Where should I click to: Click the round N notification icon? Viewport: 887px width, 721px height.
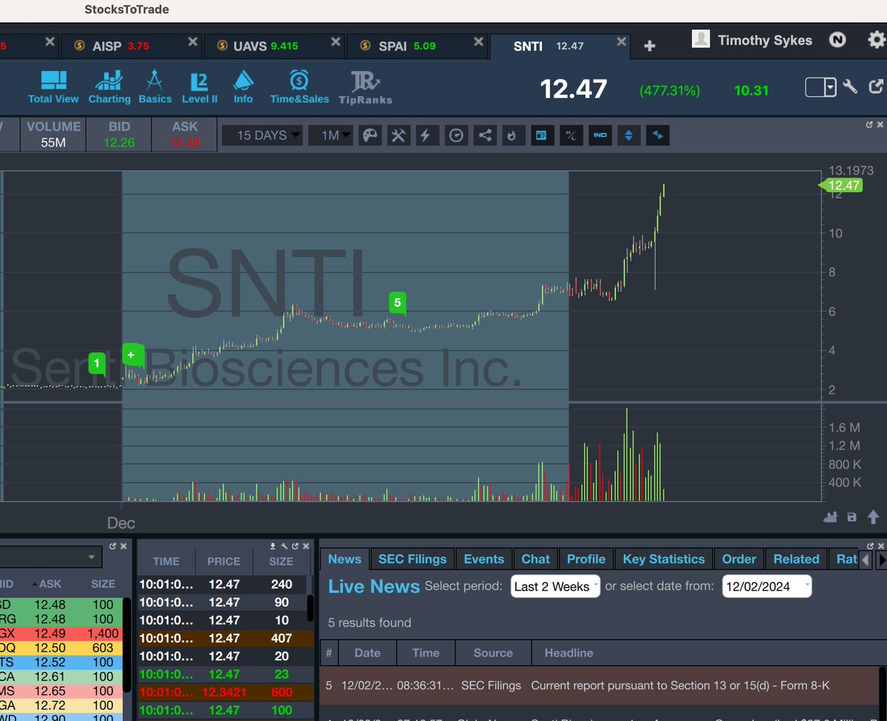[x=837, y=40]
